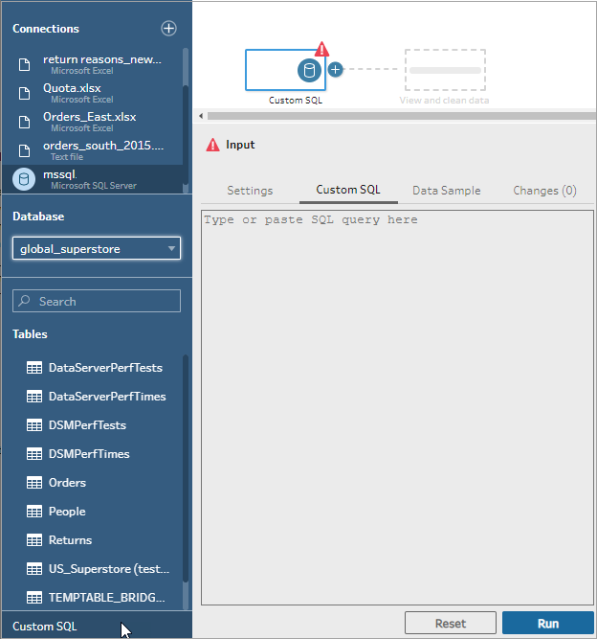Click the red warning icon on flow step
The image size is (597, 639).
point(321,49)
